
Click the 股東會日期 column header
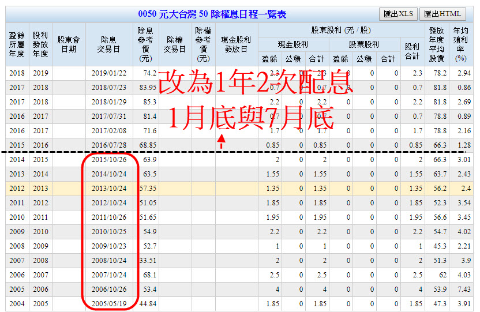(x=69, y=44)
